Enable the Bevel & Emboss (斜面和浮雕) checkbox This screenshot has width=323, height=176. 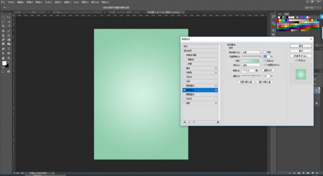(x=184, y=55)
